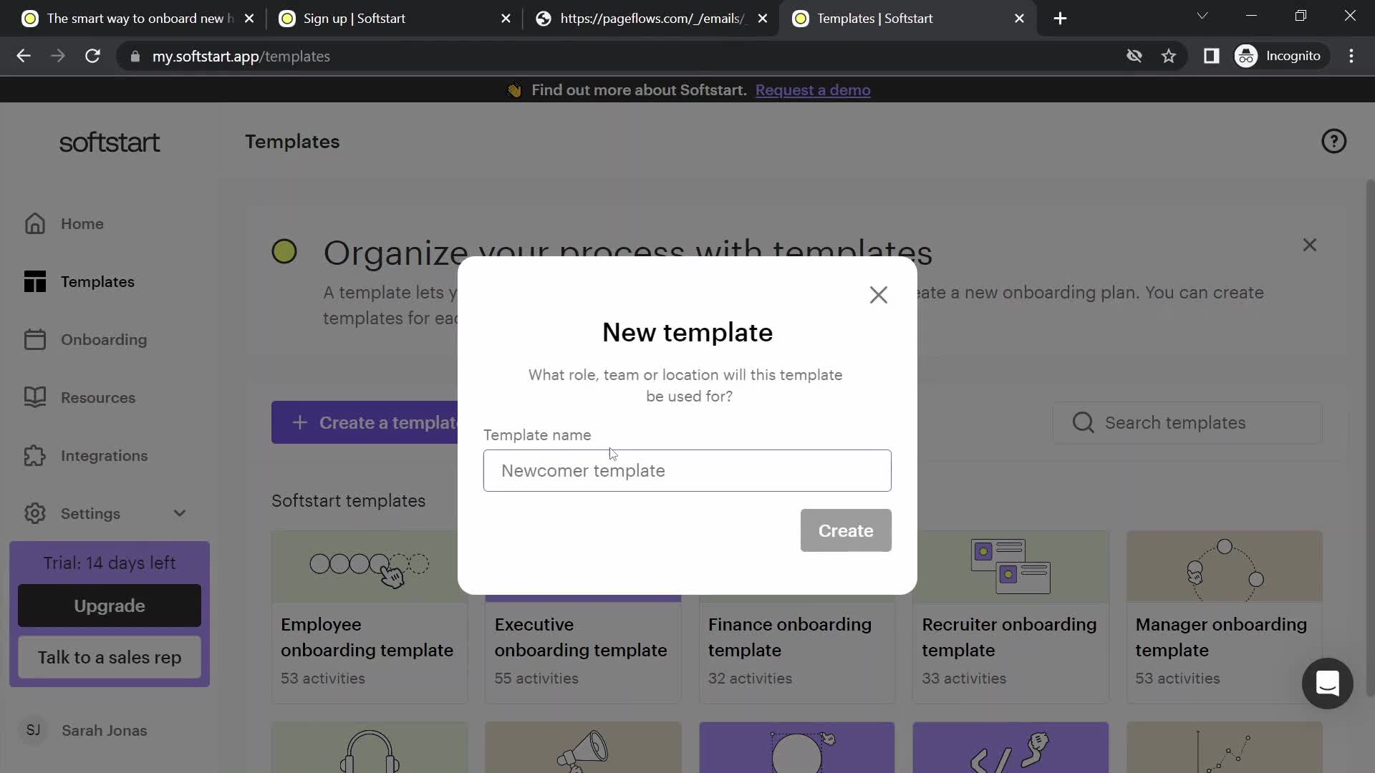Dismiss the Organize your process banner
The image size is (1375, 773).
pos(1310,245)
